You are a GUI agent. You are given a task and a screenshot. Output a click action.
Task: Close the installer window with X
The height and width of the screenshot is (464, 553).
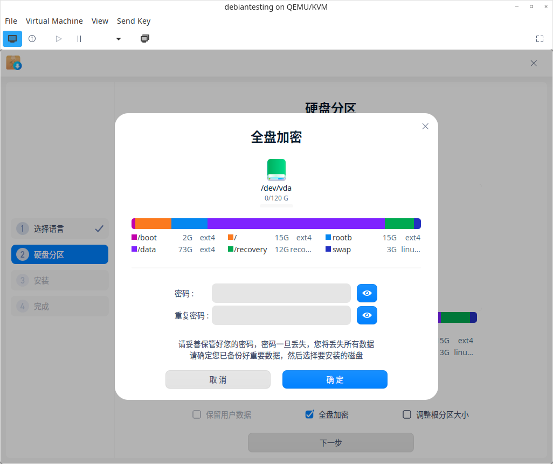(534, 63)
